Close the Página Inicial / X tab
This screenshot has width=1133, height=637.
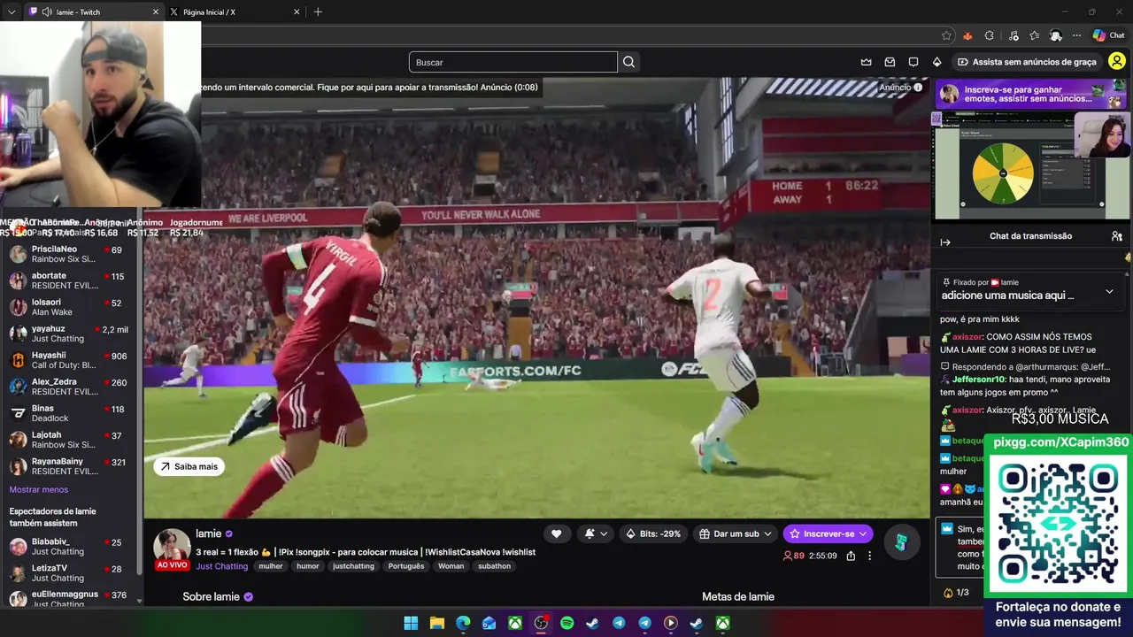pos(297,12)
